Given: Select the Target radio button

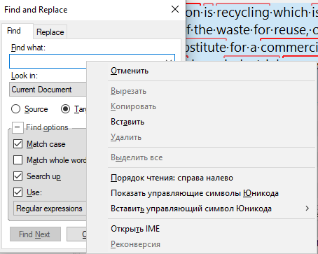Looking at the screenshot, I should click(65, 109).
